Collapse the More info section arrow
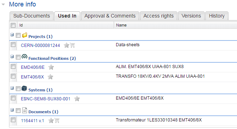The image size is (237, 129). pos(3,4)
